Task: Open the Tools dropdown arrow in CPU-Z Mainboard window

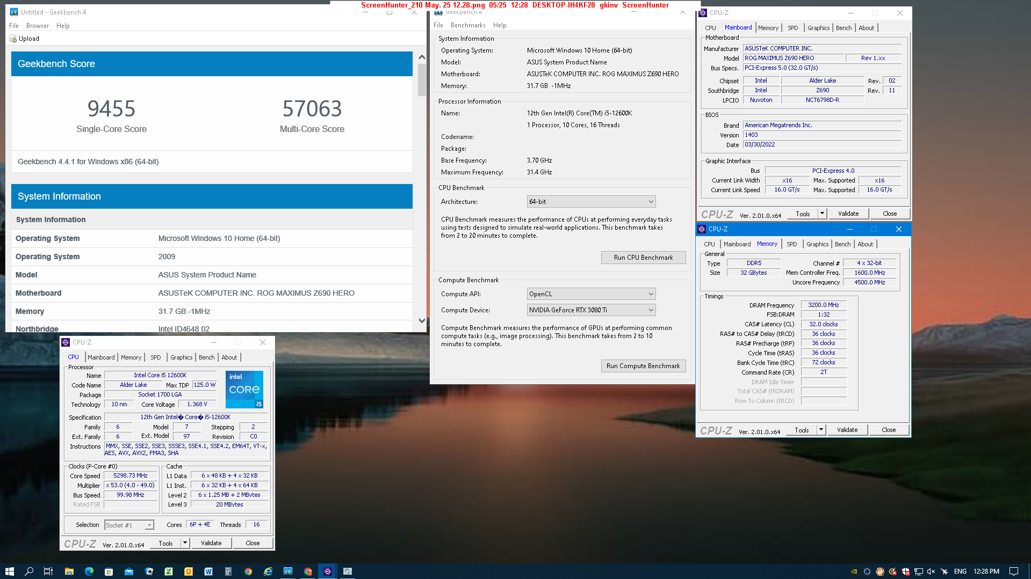Action: [x=822, y=214]
